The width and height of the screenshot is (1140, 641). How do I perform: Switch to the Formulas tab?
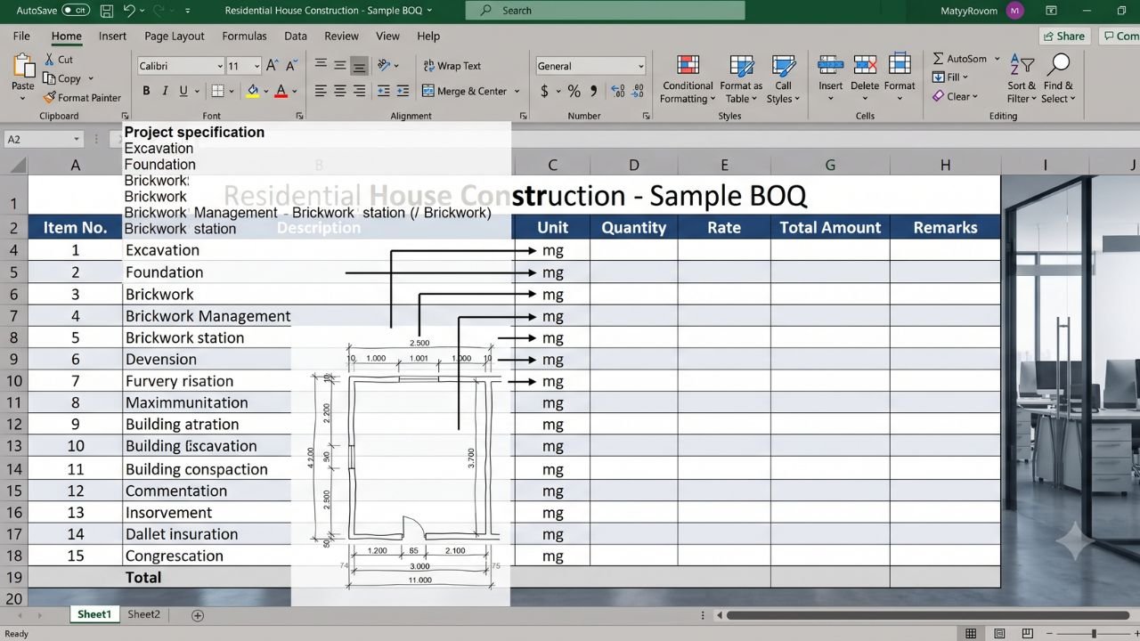(x=244, y=36)
